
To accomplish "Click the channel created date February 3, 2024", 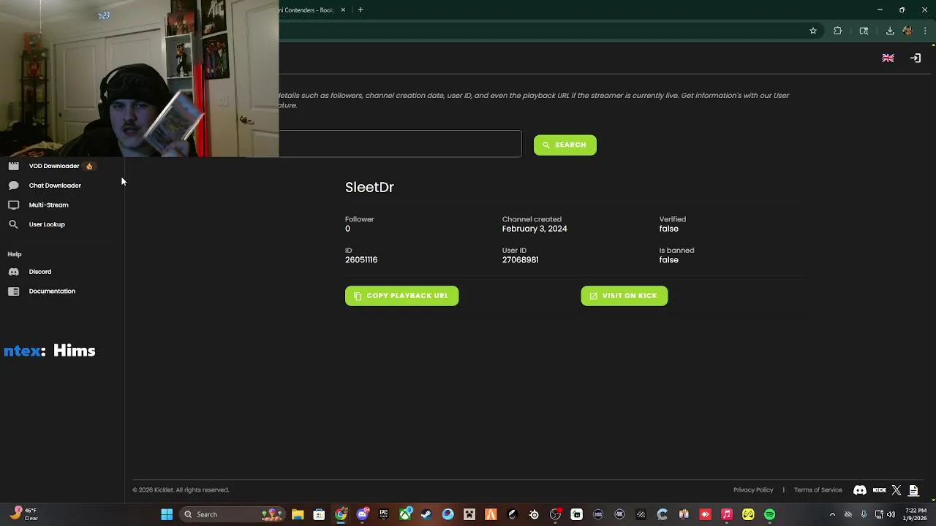I will point(535,229).
